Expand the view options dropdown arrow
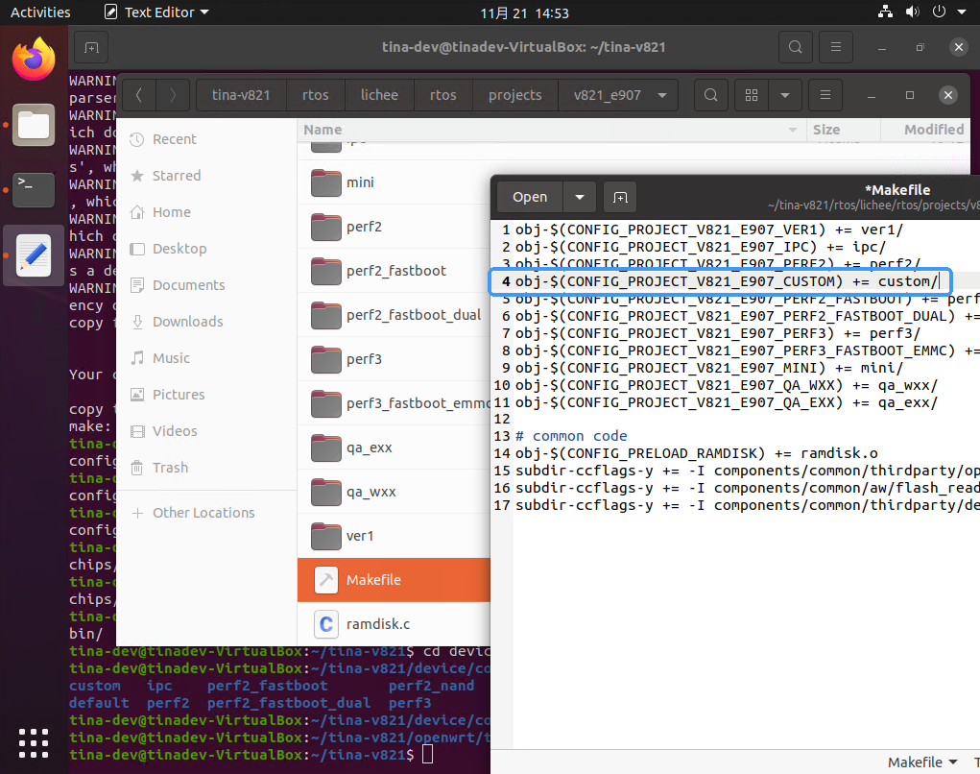 coord(785,95)
